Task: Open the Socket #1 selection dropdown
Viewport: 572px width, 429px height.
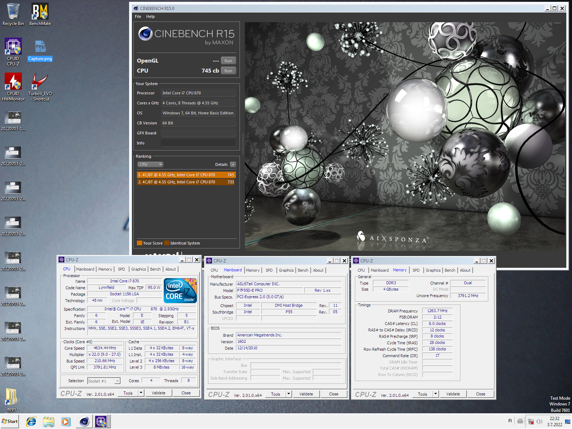Action: [x=104, y=381]
